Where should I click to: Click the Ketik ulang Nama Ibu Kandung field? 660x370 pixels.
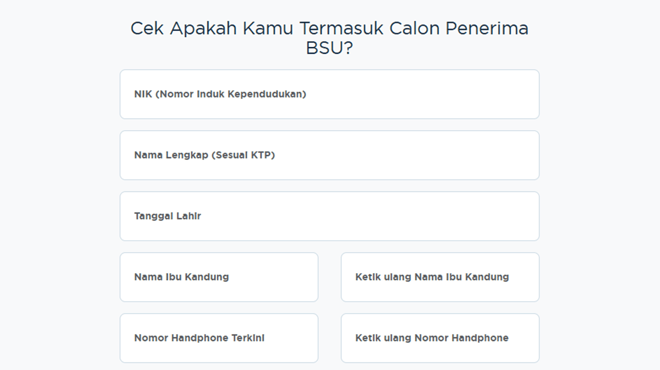click(440, 277)
